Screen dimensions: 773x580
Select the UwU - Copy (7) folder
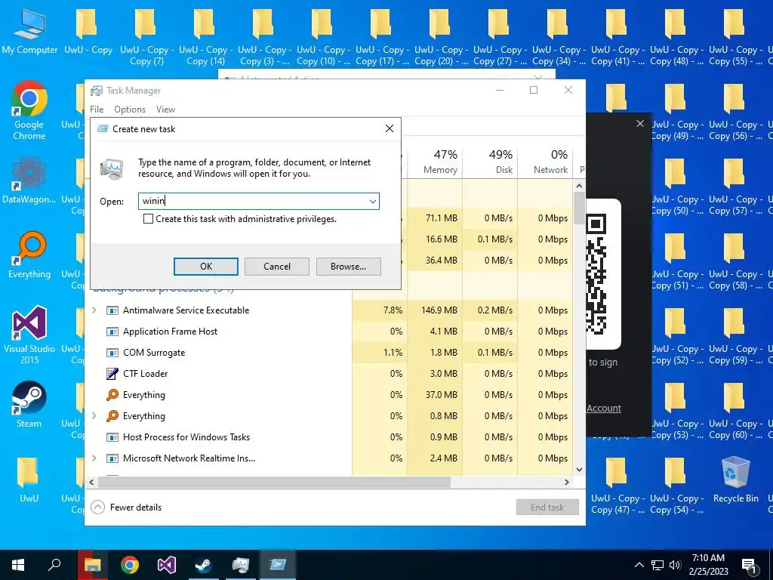(146, 37)
